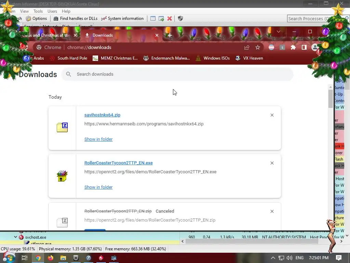Click the canceled zip file icon

(62, 222)
